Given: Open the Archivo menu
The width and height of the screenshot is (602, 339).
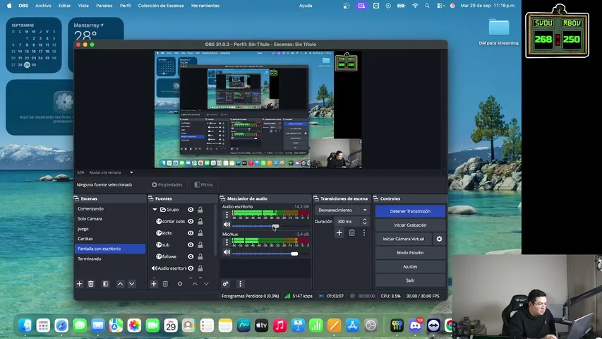Looking at the screenshot, I should tap(43, 6).
